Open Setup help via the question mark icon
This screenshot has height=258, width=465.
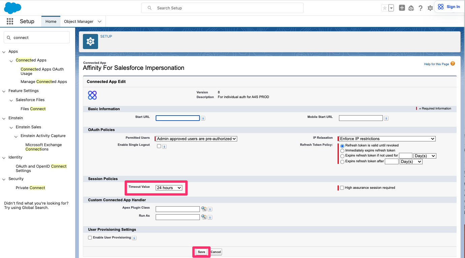pyautogui.click(x=420, y=8)
